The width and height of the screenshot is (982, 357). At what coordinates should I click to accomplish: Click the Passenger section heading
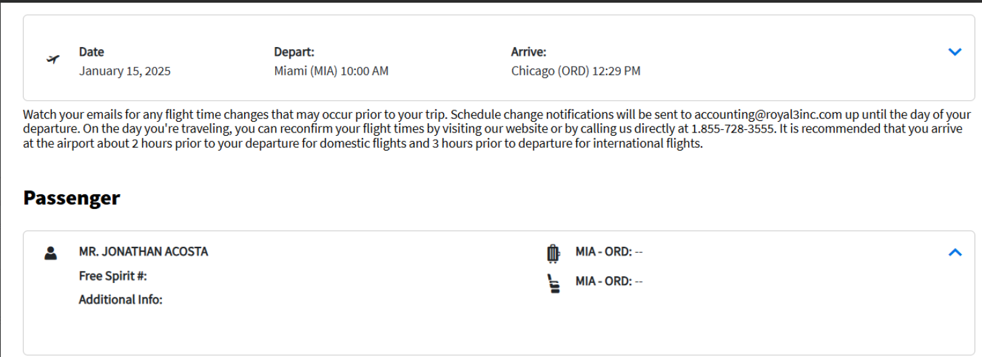71,198
